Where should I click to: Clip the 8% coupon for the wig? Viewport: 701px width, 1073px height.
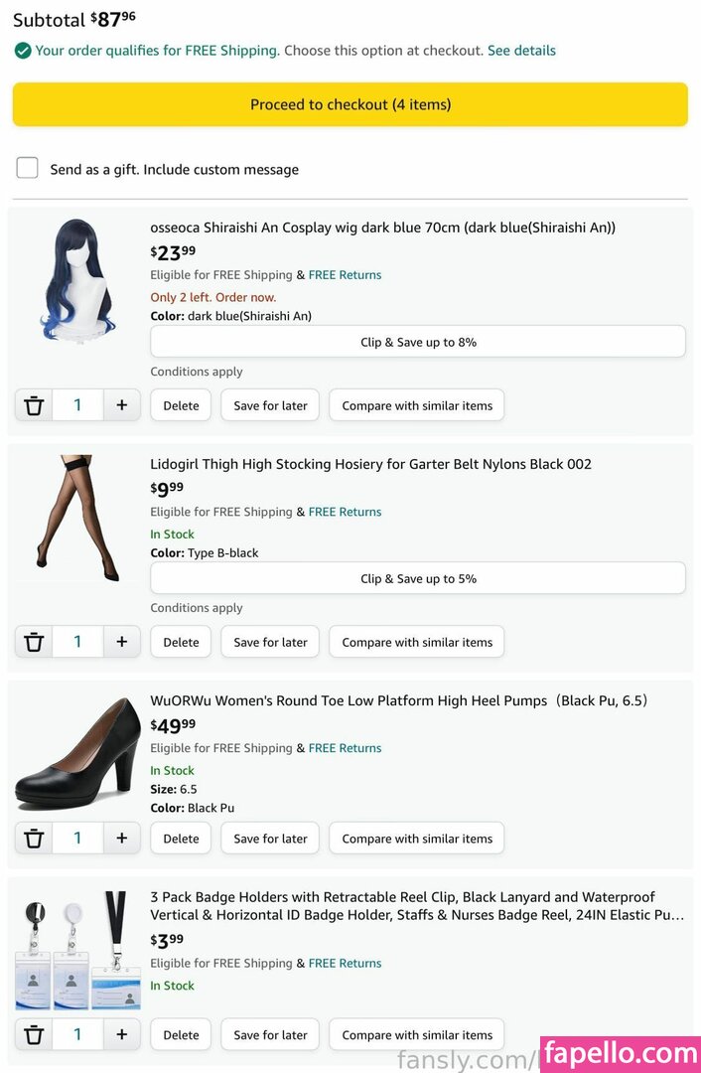[x=417, y=342]
